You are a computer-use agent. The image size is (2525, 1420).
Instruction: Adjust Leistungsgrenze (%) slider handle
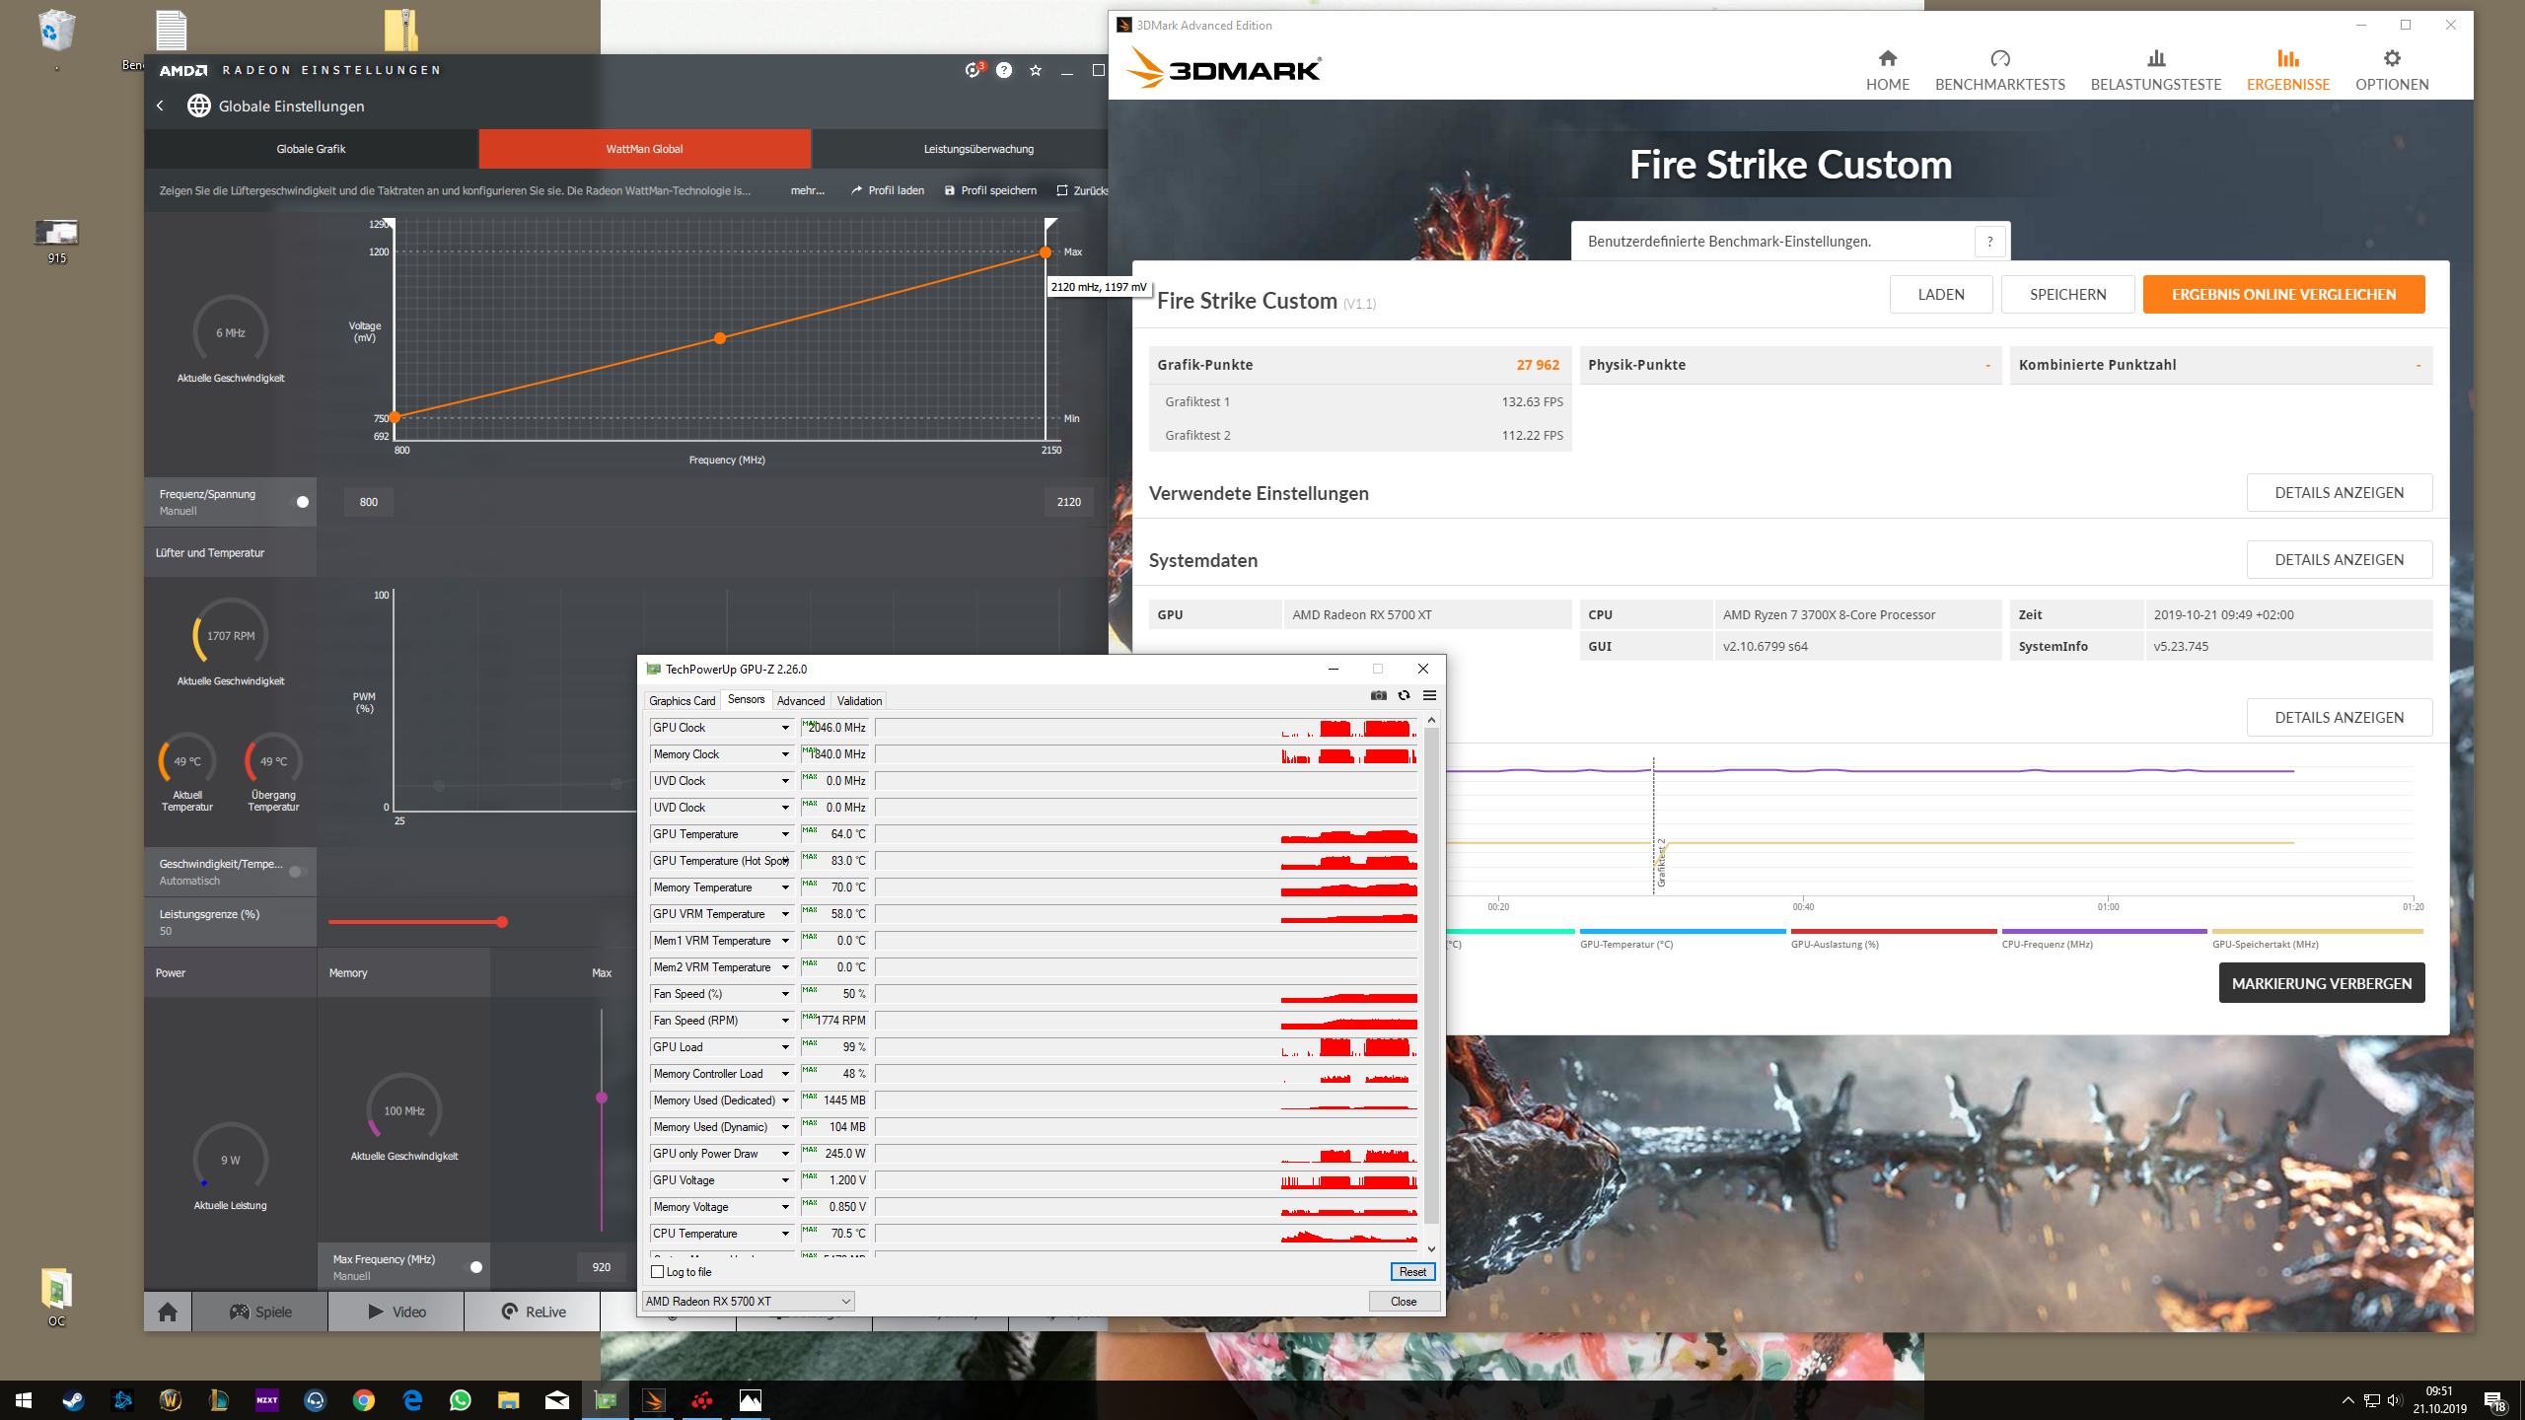click(502, 922)
